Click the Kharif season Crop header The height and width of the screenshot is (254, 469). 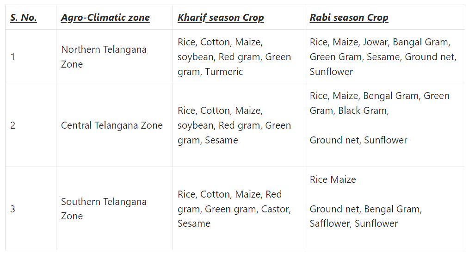pyautogui.click(x=221, y=18)
